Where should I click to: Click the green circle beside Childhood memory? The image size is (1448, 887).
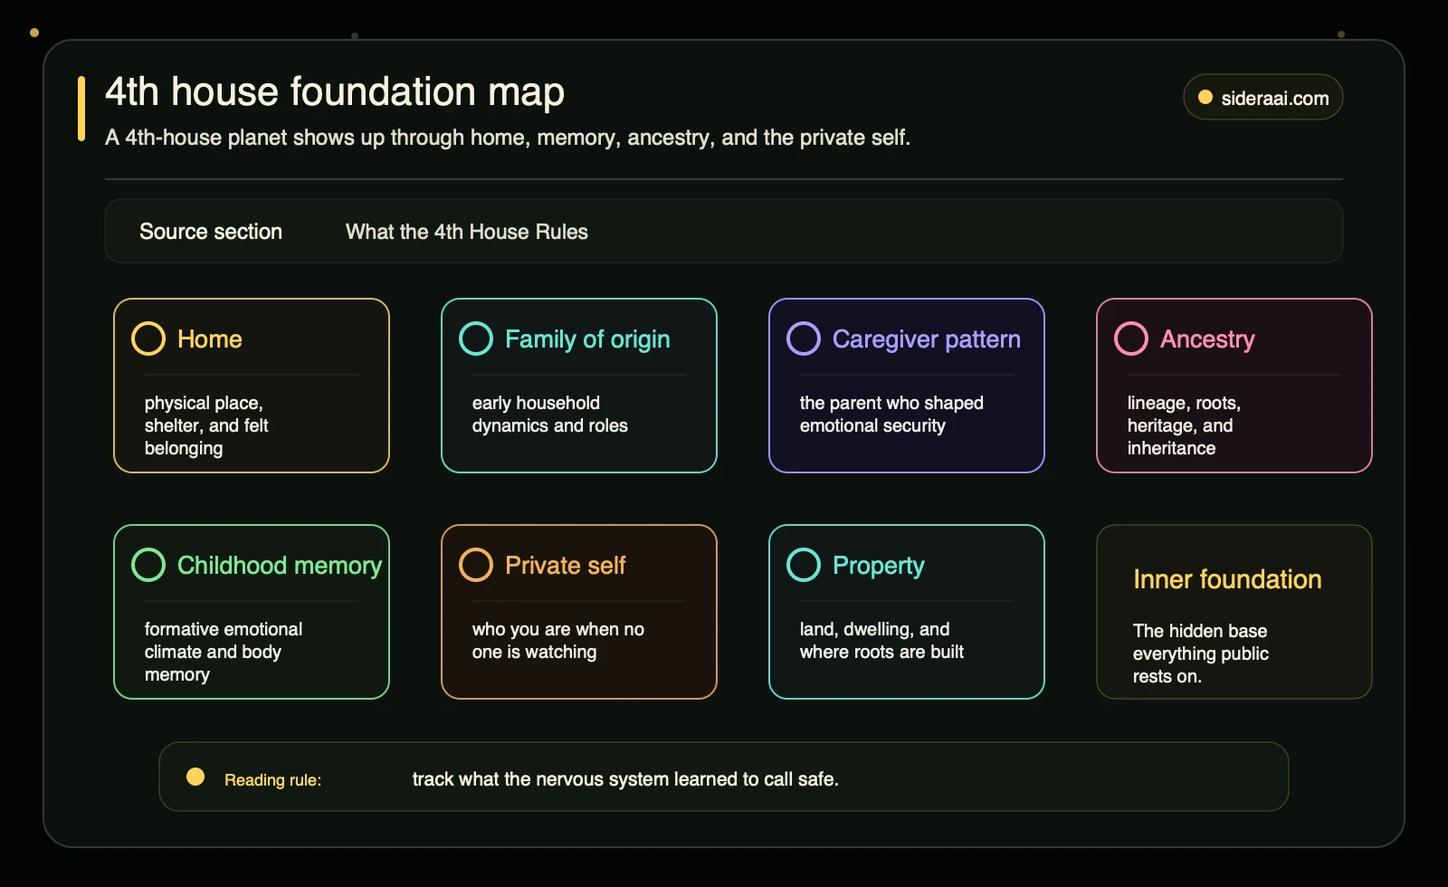pos(148,565)
